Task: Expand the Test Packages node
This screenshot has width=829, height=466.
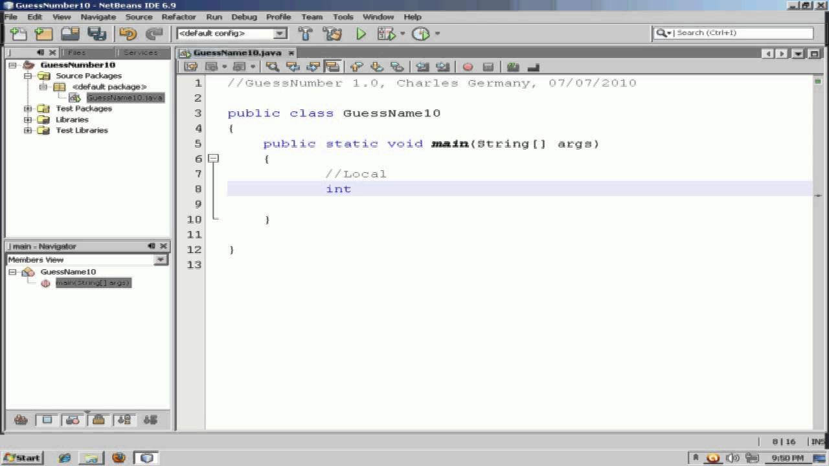Action: point(28,109)
